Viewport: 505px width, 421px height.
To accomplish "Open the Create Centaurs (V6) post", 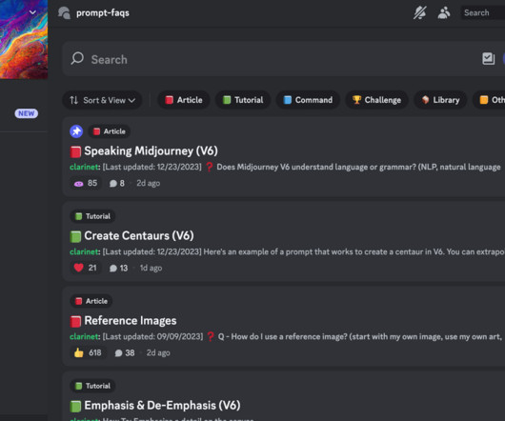I will pyautogui.click(x=139, y=235).
